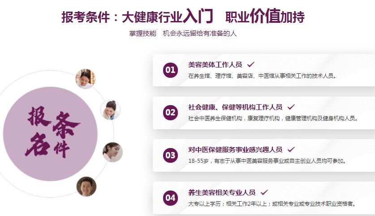
Task: Click the third circular avatar photo
Action: click(x=112, y=152)
